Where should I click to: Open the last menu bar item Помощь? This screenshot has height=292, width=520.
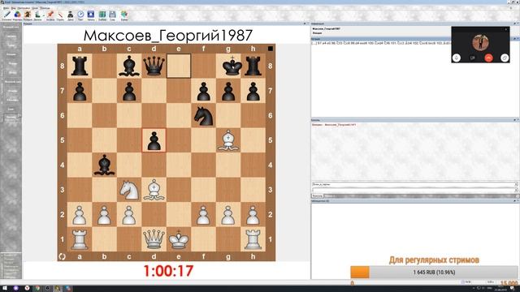click(x=45, y=7)
